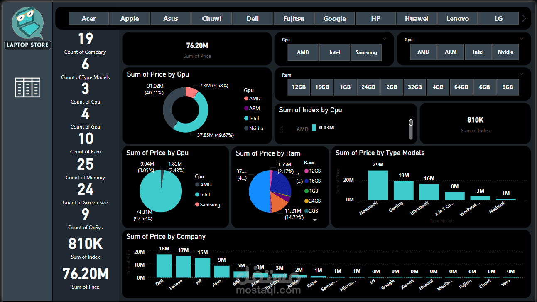Show more Ram legend entries arrow

(x=314, y=220)
